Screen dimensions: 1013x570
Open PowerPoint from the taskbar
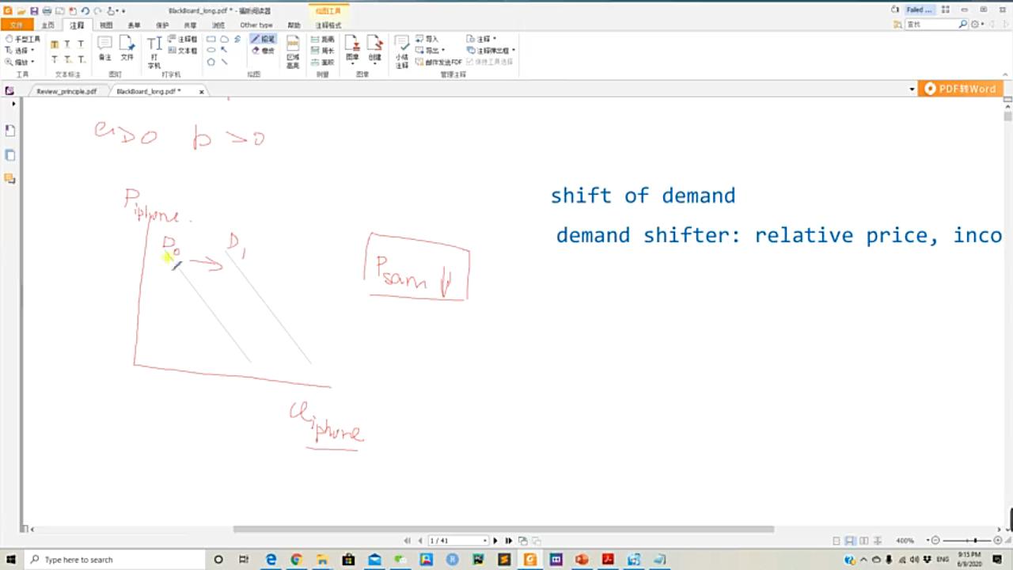[x=582, y=560]
